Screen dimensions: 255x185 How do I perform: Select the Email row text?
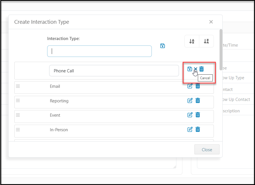(55, 86)
